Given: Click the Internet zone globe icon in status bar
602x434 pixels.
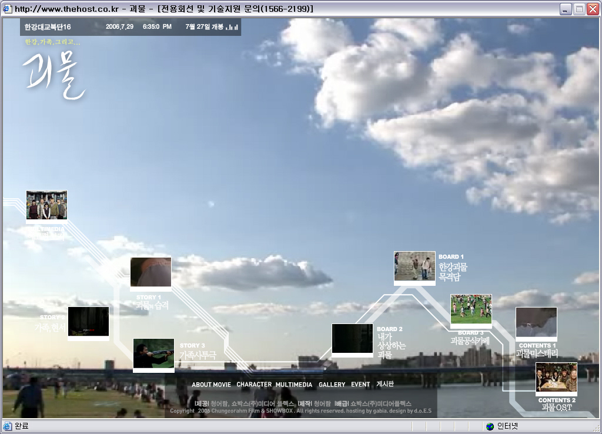Looking at the screenshot, I should pyautogui.click(x=490, y=426).
